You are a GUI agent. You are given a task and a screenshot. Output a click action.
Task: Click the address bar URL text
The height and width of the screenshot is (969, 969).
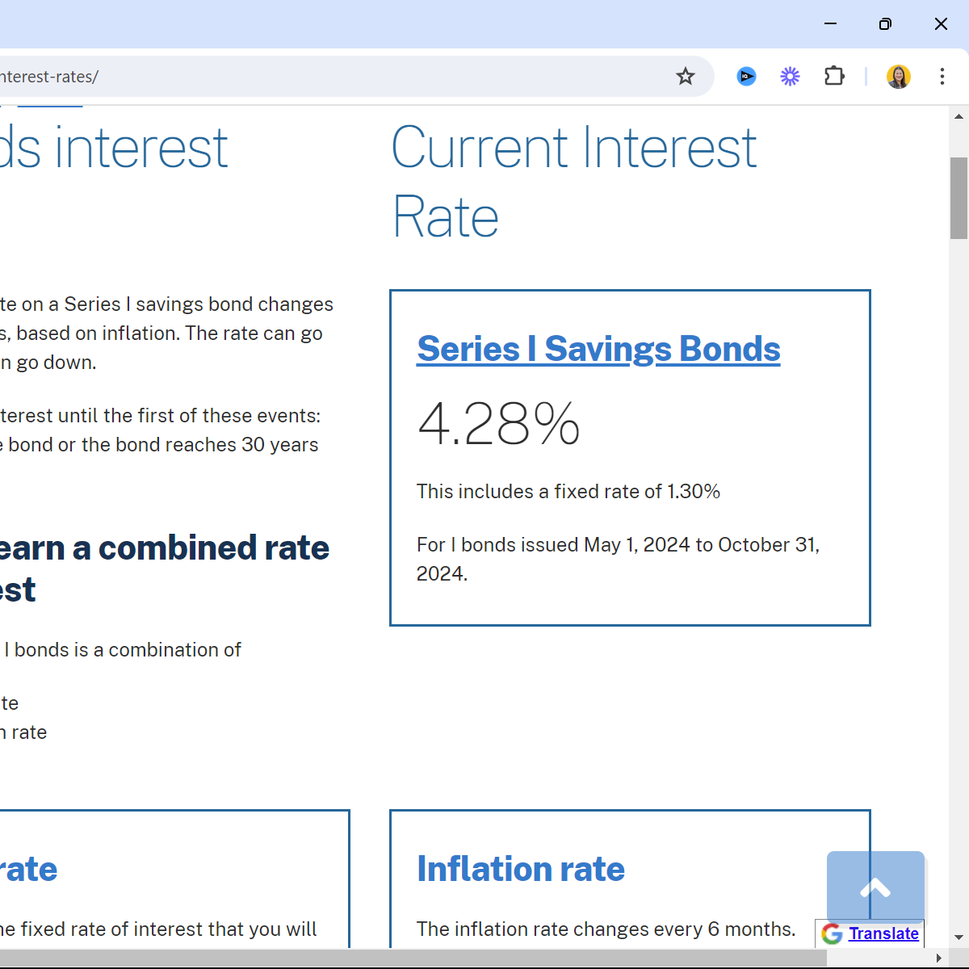(48, 77)
